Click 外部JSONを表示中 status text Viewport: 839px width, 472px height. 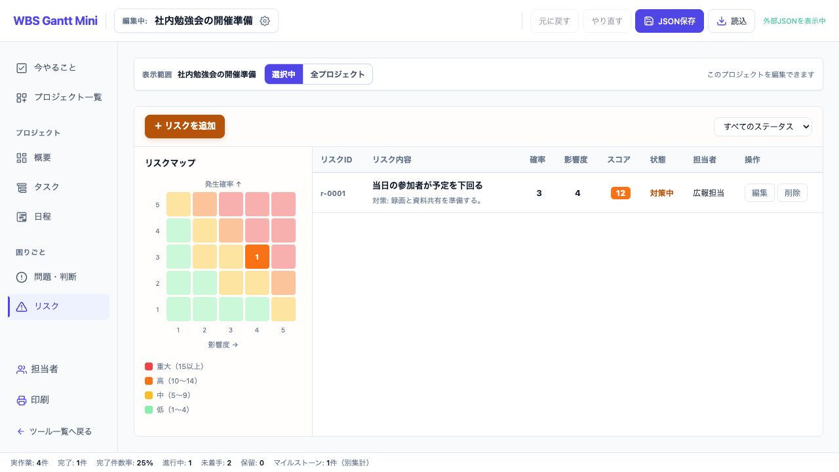[x=794, y=21]
